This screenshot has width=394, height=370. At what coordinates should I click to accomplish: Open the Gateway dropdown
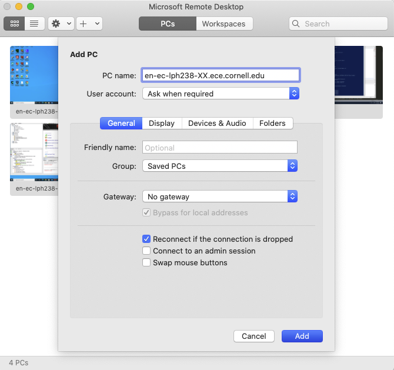pyautogui.click(x=221, y=196)
